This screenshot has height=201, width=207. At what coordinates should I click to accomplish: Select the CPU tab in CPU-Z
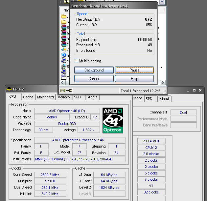[x=13, y=96]
